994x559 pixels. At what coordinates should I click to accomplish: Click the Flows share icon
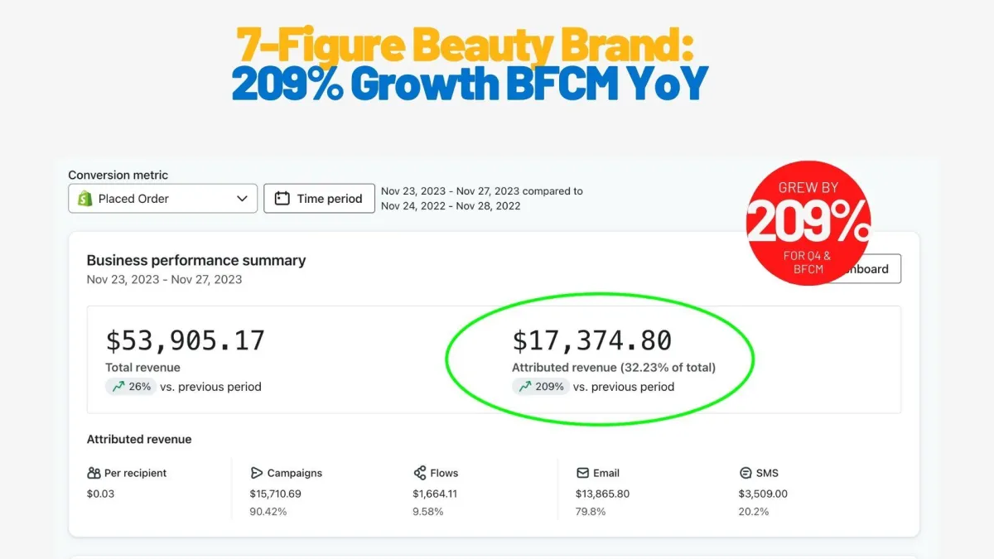[420, 473]
